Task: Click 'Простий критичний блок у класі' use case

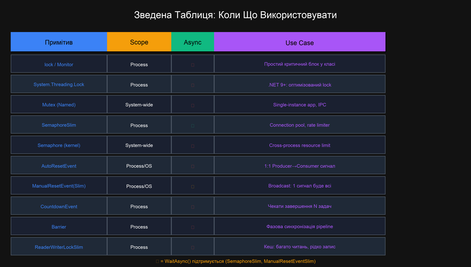Action: click(x=300, y=64)
